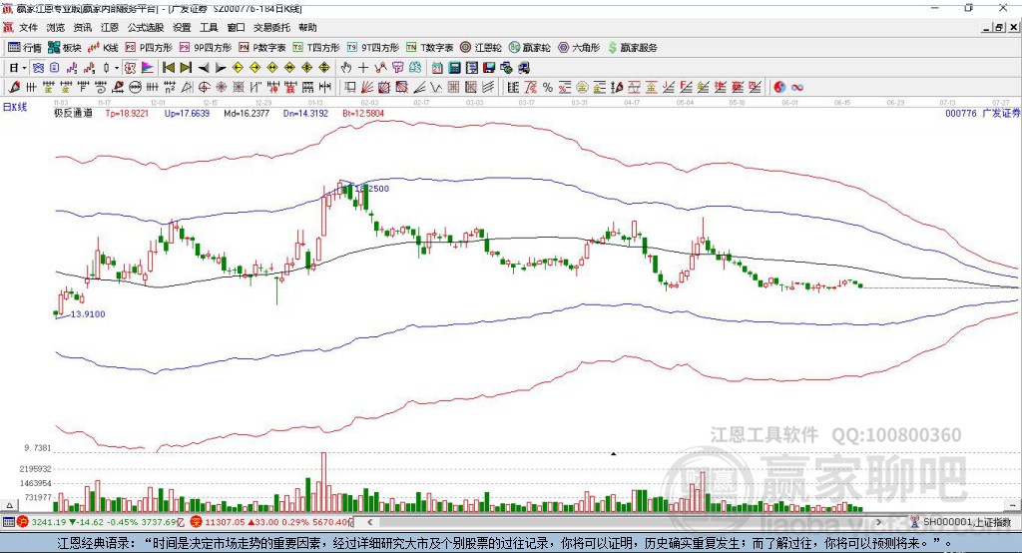1022x553 pixels.
Task: Open the 9P四方形 tool
Action: [206, 48]
